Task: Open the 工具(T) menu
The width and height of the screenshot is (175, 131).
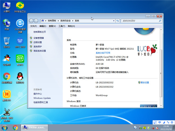Action: pos(61,26)
